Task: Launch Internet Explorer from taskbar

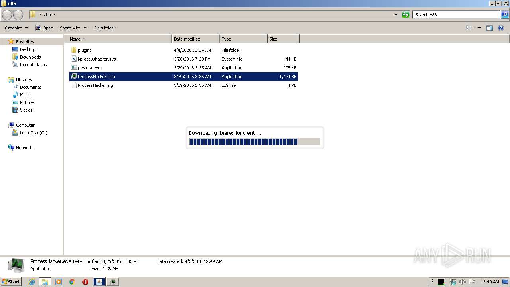Action: (32, 282)
